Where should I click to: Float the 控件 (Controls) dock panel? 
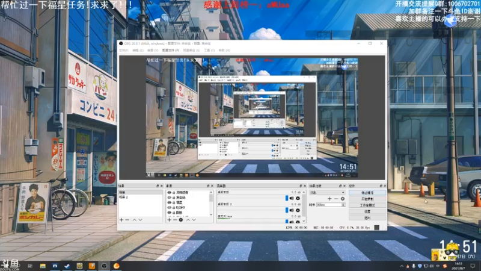coord(381,186)
